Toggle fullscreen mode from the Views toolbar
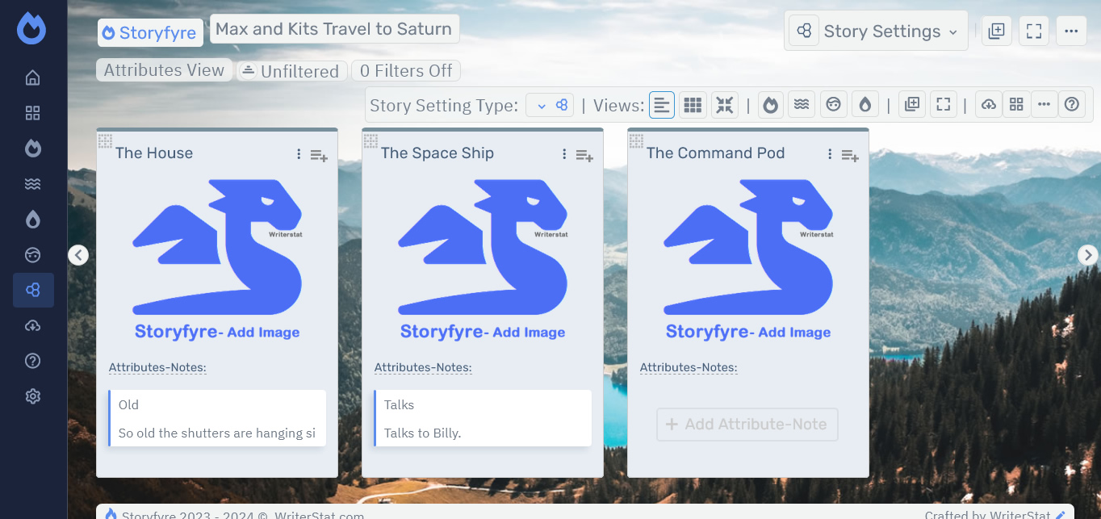Image resolution: width=1101 pixels, height=519 pixels. click(x=943, y=104)
